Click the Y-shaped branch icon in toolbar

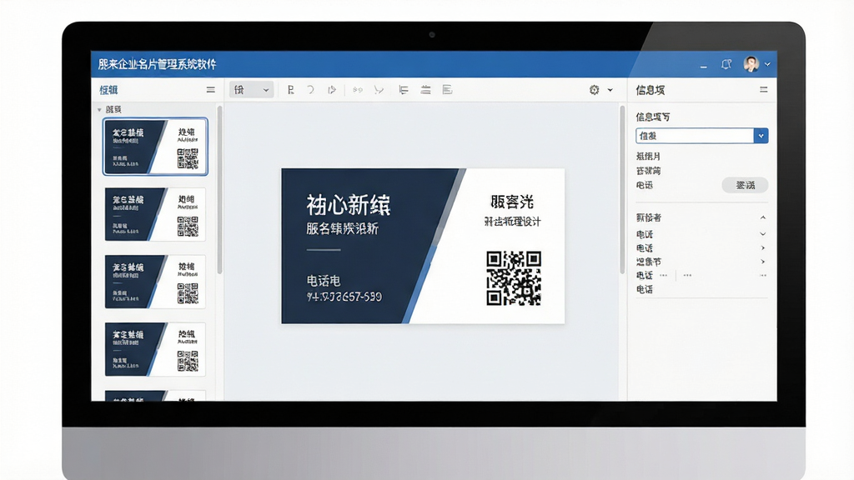click(x=379, y=90)
